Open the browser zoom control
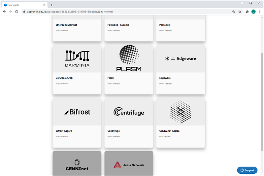Image resolution: width=264 pixels, height=176 pixels. tap(234, 12)
